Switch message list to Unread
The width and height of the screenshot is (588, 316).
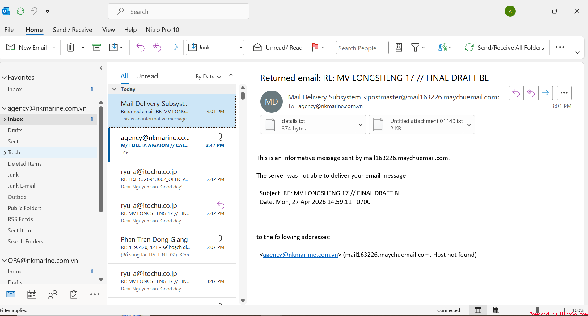147,76
